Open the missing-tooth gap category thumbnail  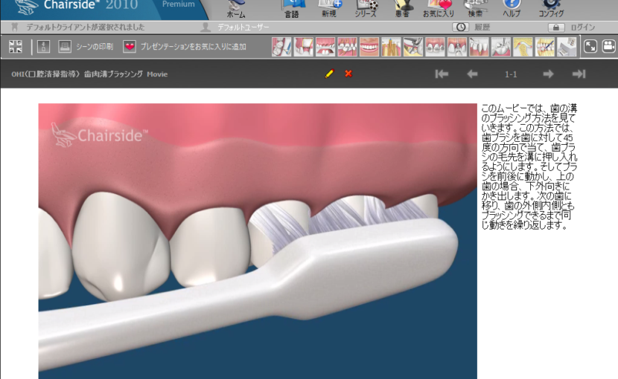click(x=304, y=47)
